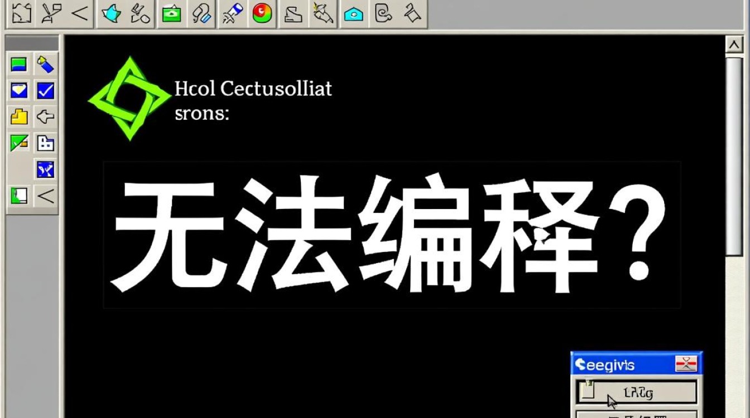
Task: Click the green package icon on the top toolbar
Action: (171, 14)
